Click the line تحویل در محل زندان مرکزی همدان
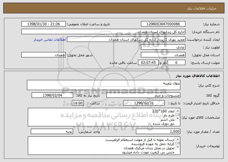228x162 pixels. coord(149,148)
